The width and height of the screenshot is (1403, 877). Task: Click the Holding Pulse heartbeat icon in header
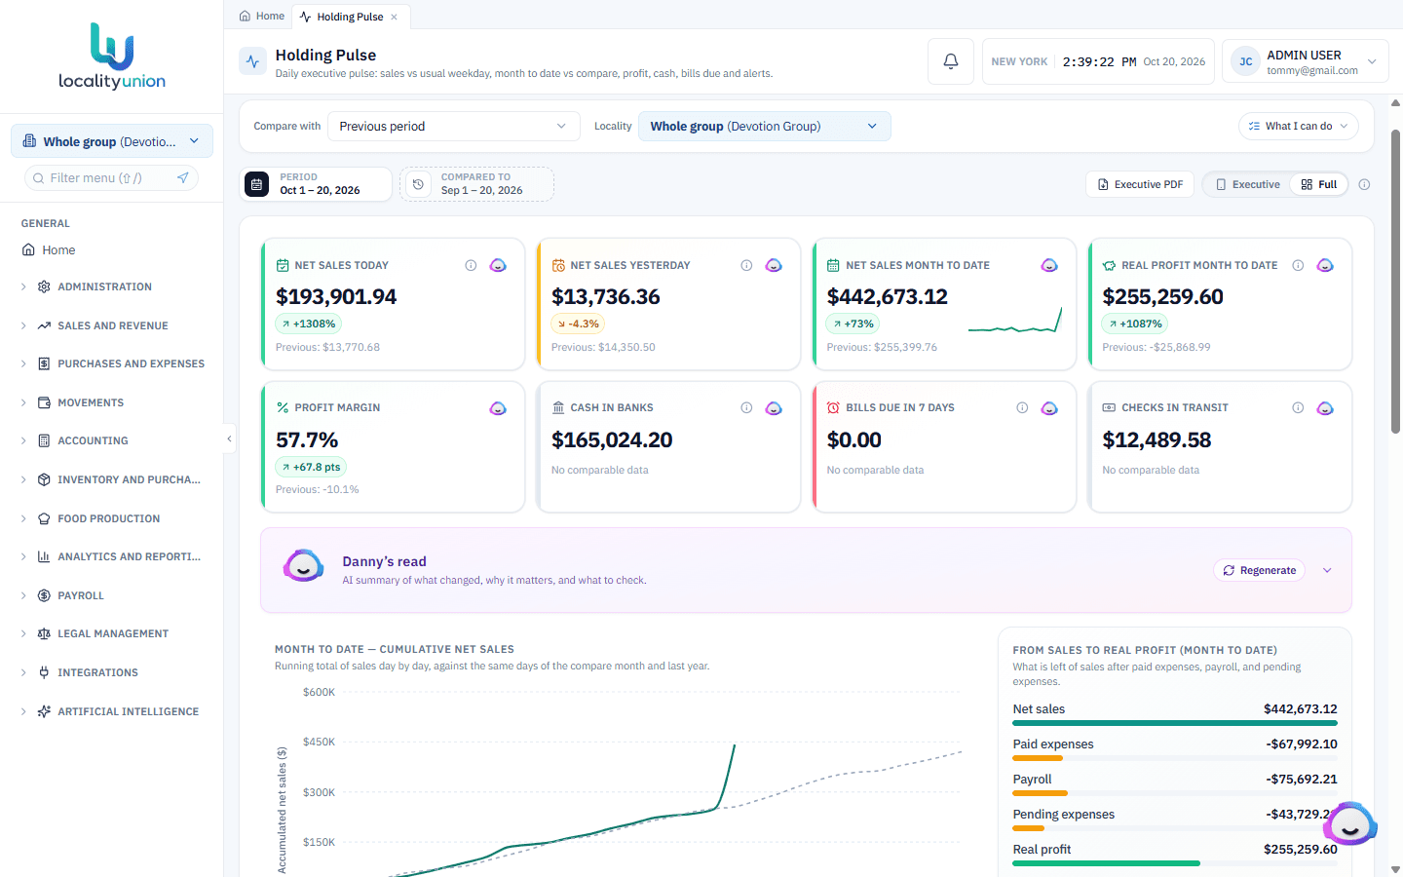[x=253, y=61]
